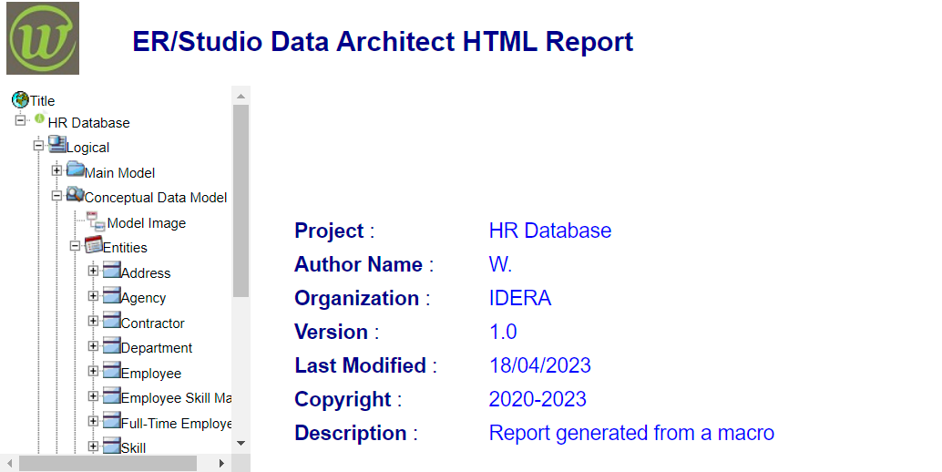Viewport: 942px width, 472px height.
Task: Click the Entities table-list icon
Action: tap(93, 244)
